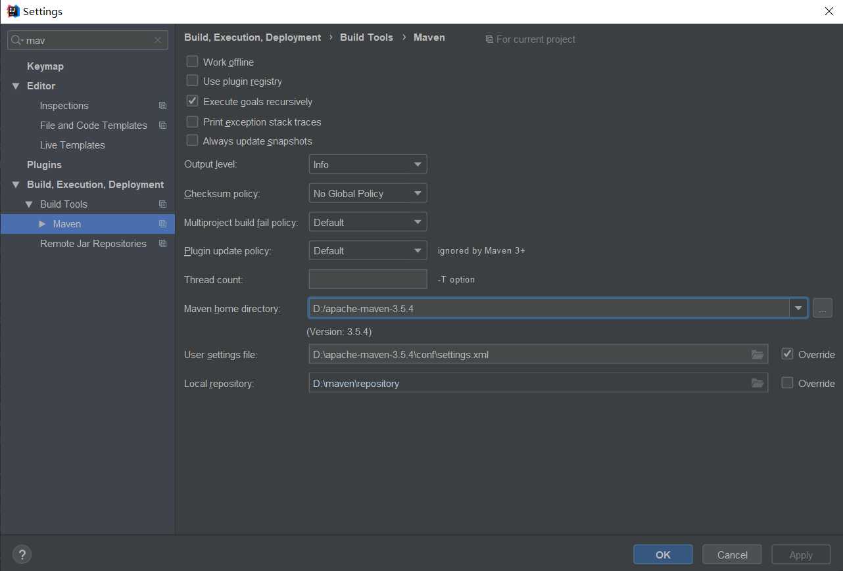Screen dimensions: 843x571
Task: Click project-level icon beside Maven row
Action: point(162,224)
